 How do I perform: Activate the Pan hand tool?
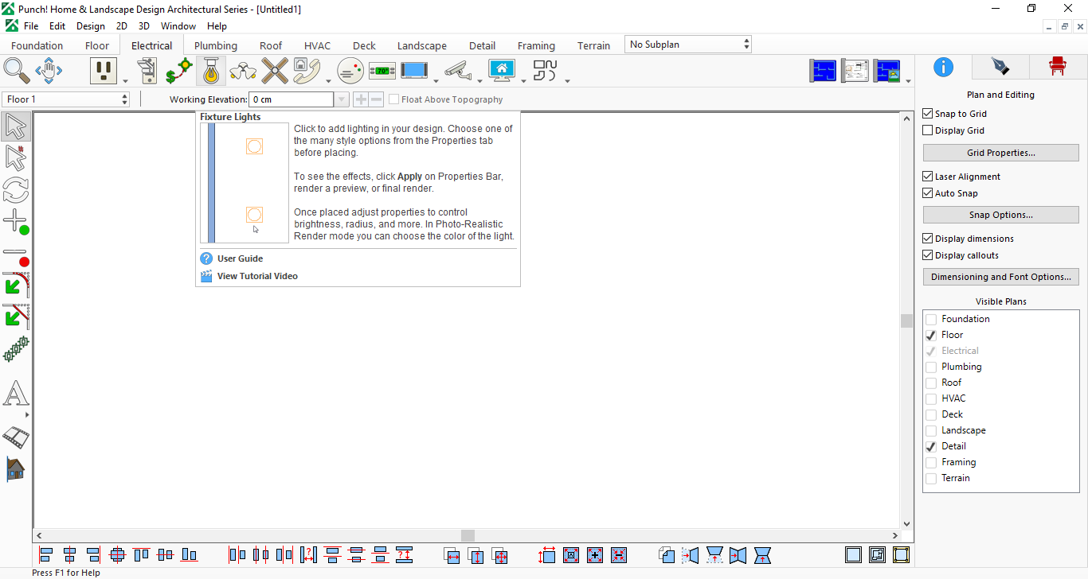pos(49,71)
